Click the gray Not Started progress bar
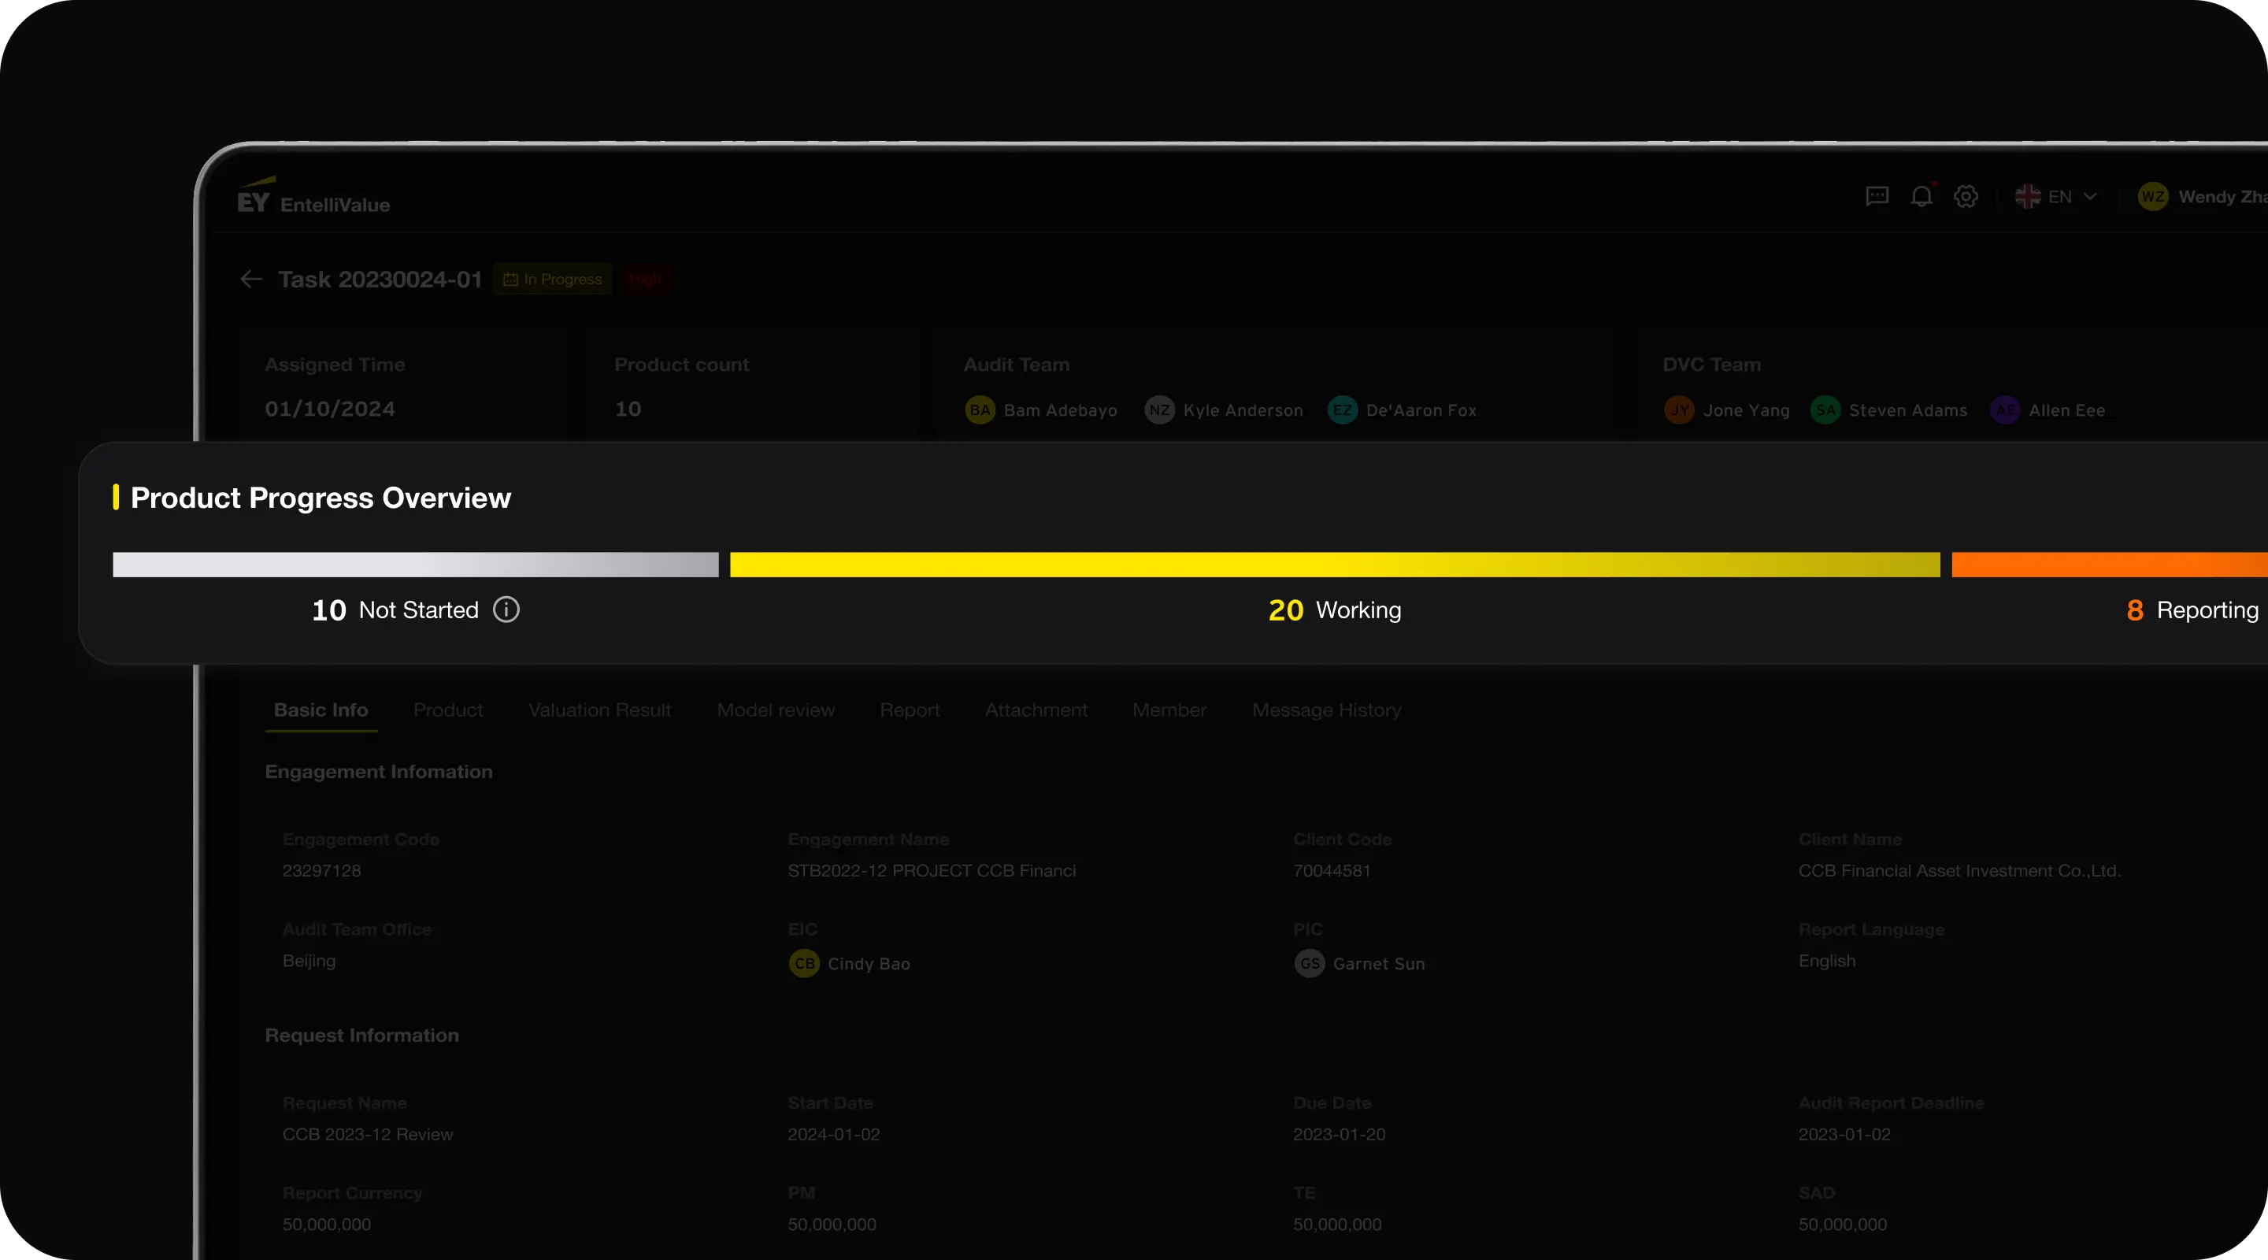 pyautogui.click(x=416, y=565)
